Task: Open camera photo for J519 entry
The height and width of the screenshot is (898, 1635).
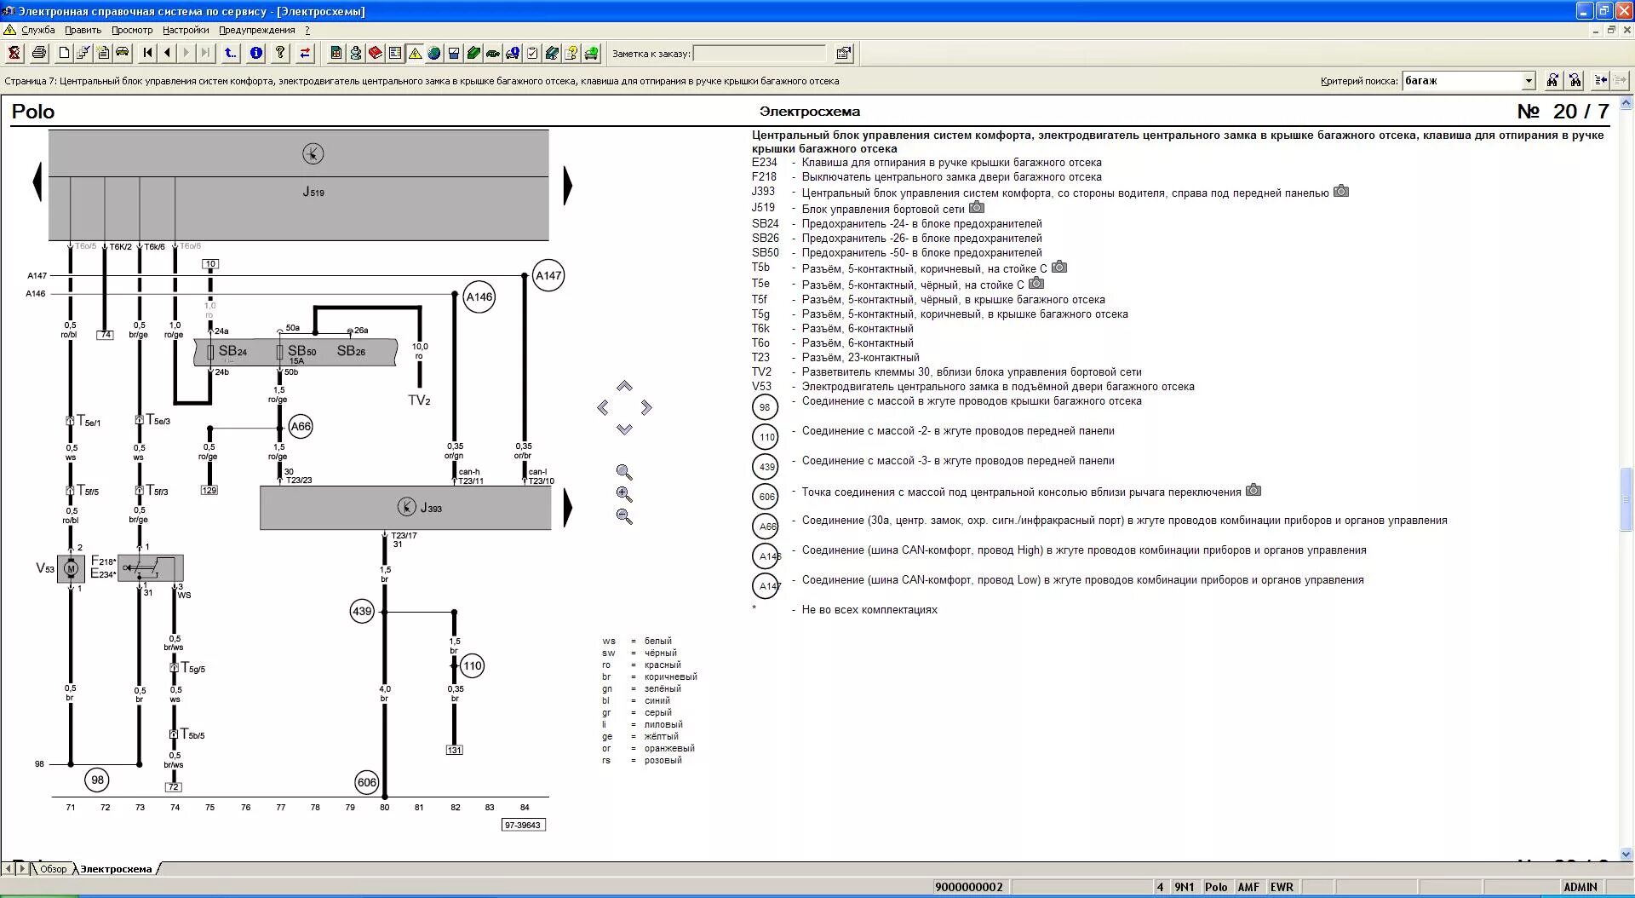Action: coord(978,207)
